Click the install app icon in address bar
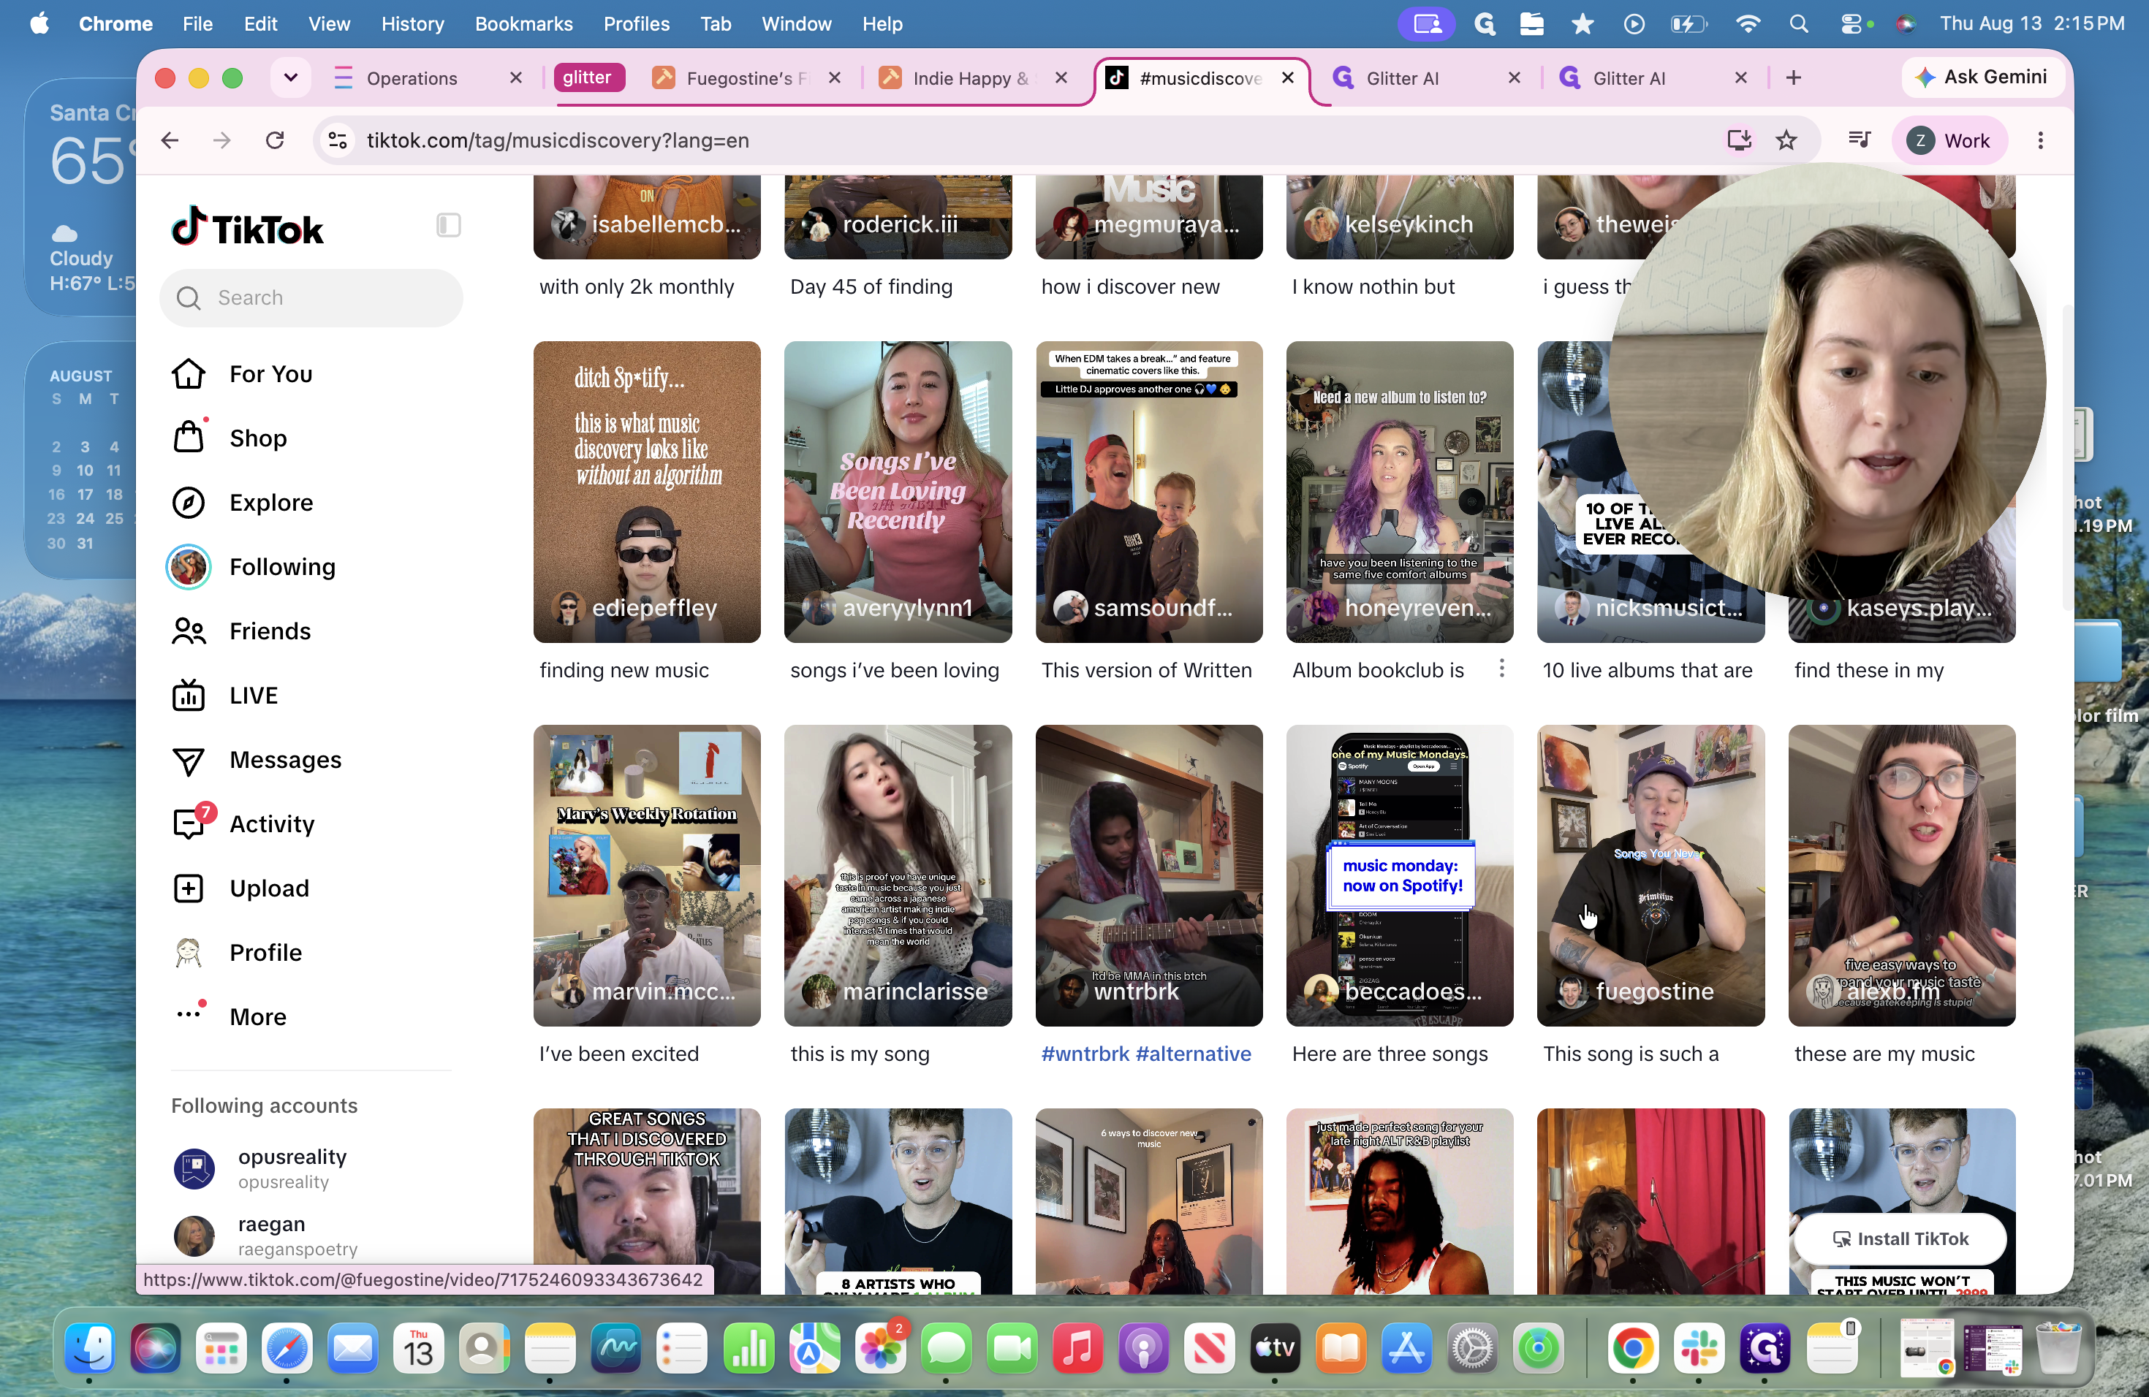This screenshot has height=1397, width=2149. click(1738, 140)
